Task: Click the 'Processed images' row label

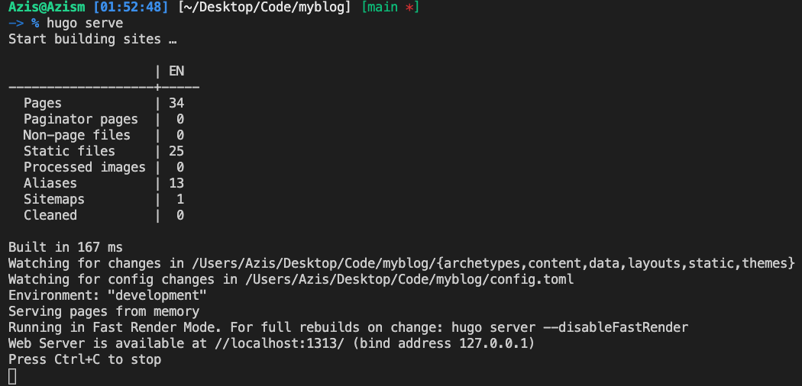Action: pos(85,168)
